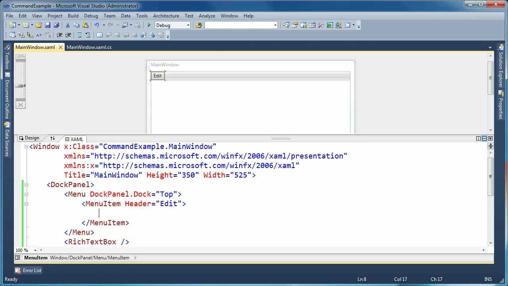Select the XAML pane tab
Screen dimensions: 508x286
coord(74,139)
